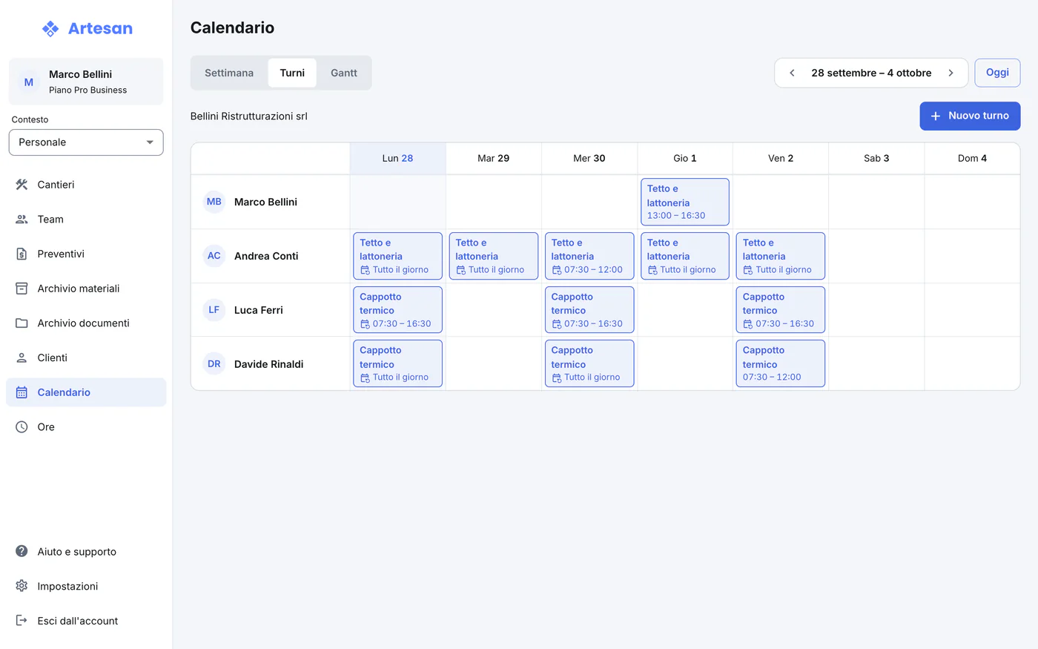Open the Contesto Personale dropdown

[86, 142]
